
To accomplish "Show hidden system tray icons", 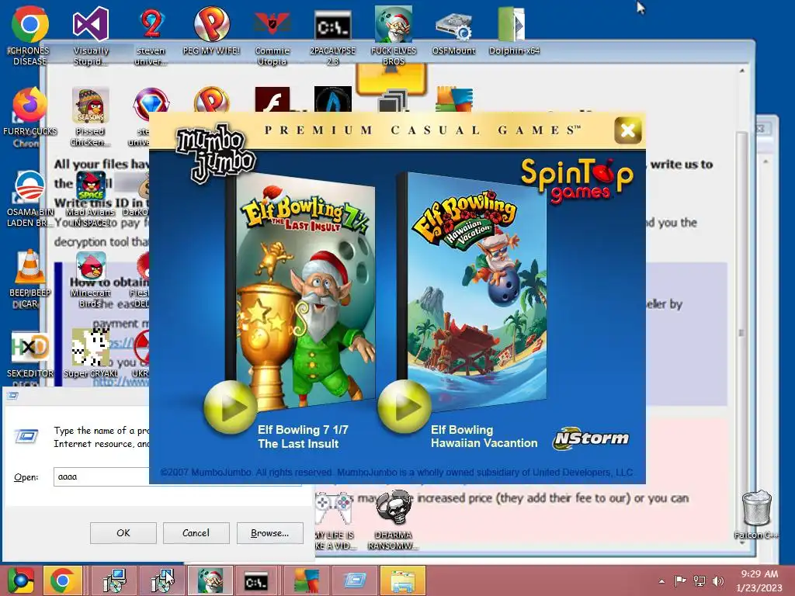I will (x=661, y=580).
